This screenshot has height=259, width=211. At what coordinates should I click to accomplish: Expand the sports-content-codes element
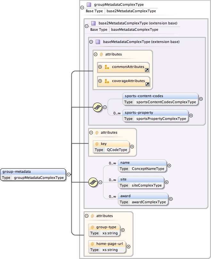pyautogui.click(x=201, y=99)
